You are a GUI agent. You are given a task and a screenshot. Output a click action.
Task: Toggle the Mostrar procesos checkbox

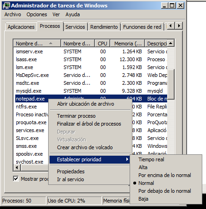point(16,179)
